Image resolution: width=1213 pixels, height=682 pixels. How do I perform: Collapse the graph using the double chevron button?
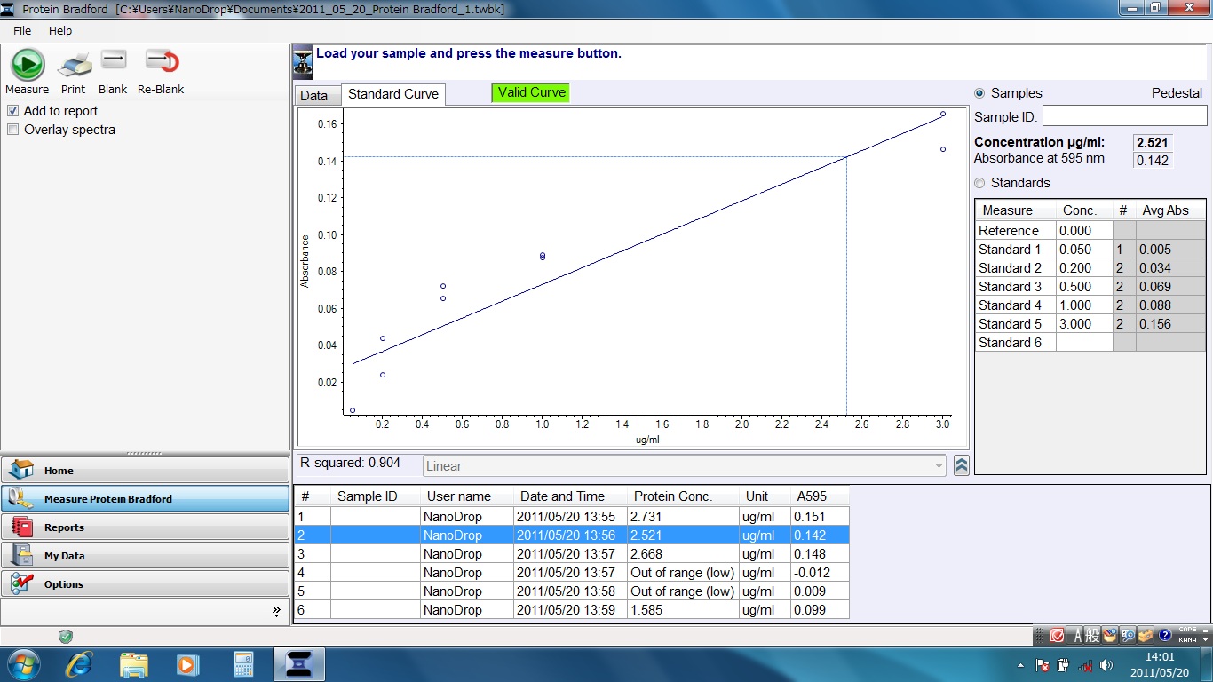coord(961,466)
